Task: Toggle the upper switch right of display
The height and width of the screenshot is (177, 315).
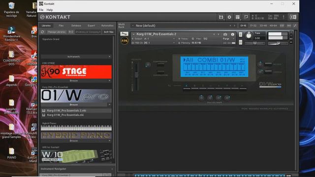Action: pyautogui.click(x=268, y=64)
